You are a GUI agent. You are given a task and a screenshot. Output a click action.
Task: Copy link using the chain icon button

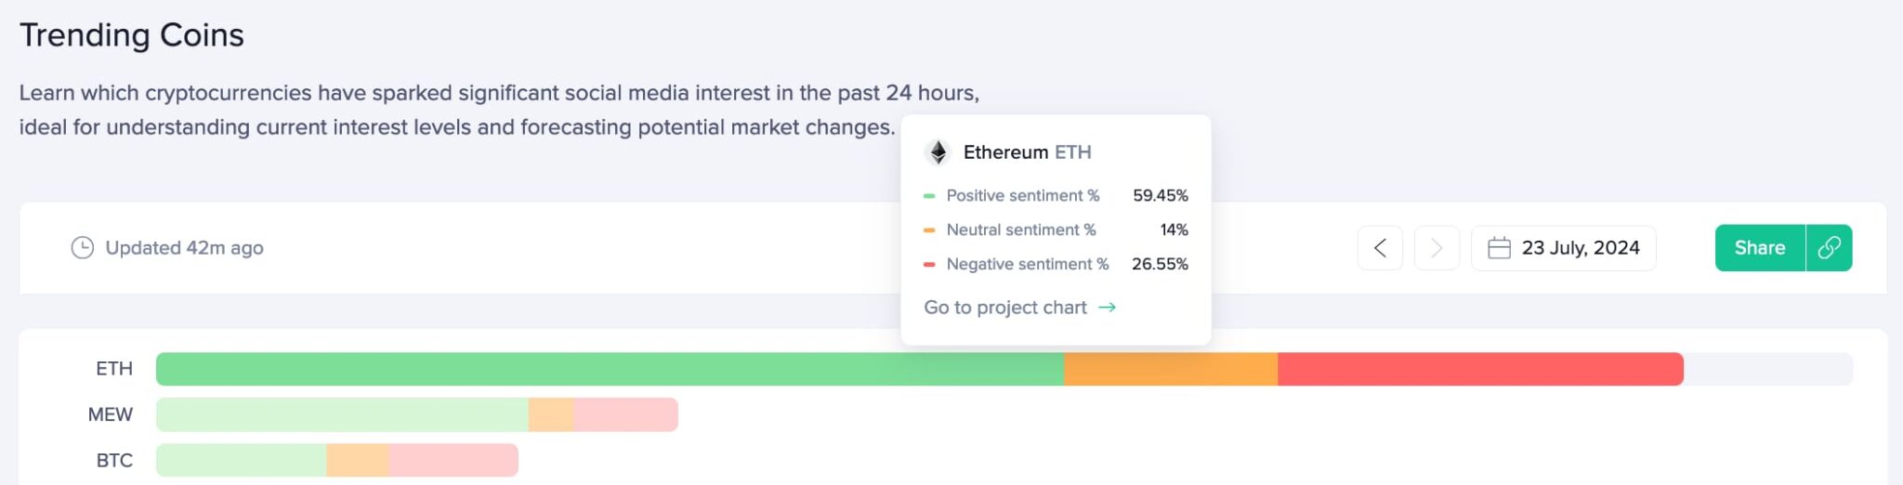(1829, 248)
